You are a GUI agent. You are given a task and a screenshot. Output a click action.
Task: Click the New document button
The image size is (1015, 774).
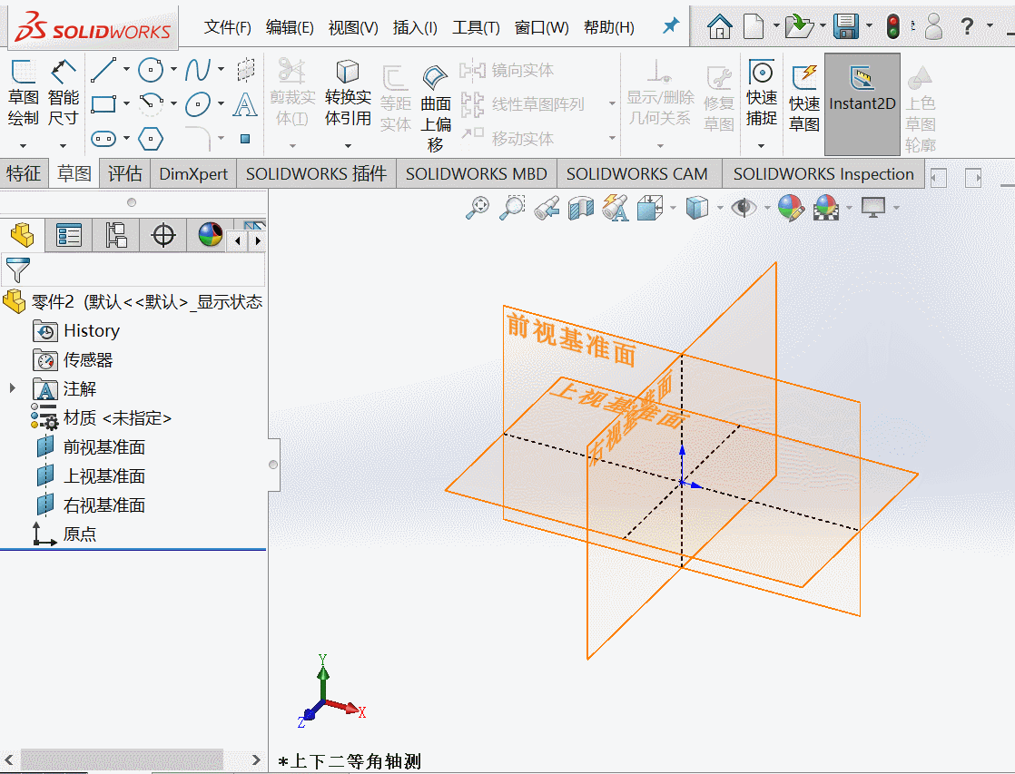click(x=754, y=26)
